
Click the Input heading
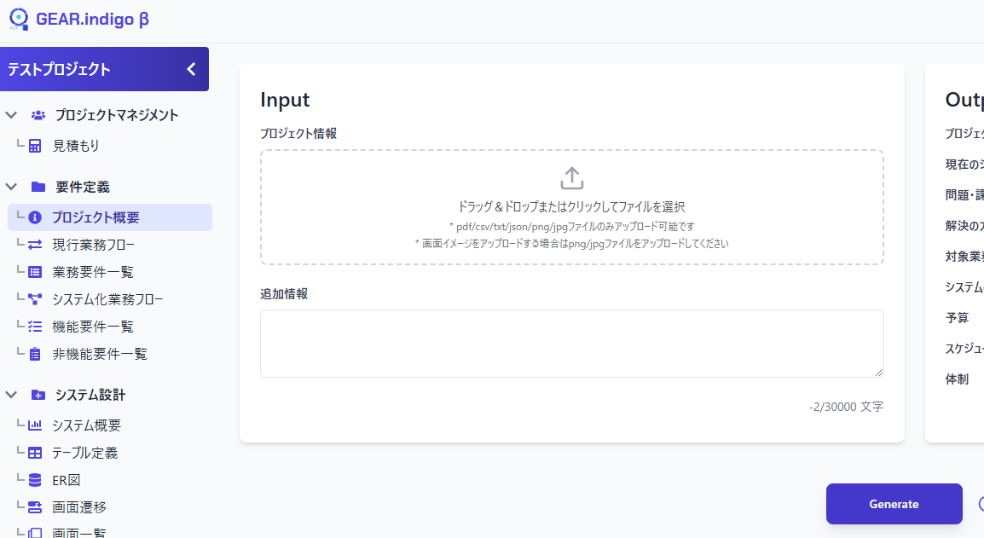click(285, 100)
